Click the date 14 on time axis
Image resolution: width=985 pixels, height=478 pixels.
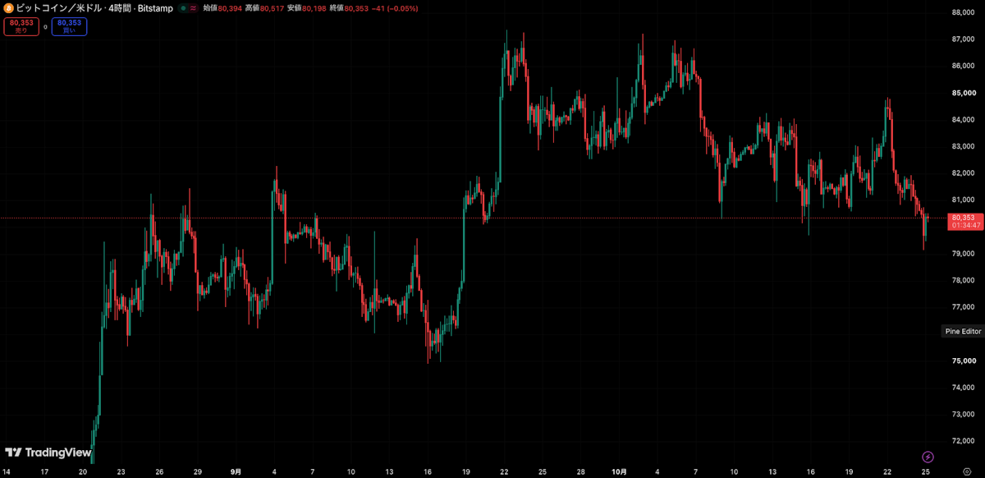(7, 472)
